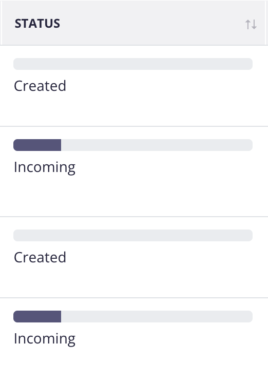The image size is (268, 382).
Task: Click the first Incoming status label
Action: point(45,167)
